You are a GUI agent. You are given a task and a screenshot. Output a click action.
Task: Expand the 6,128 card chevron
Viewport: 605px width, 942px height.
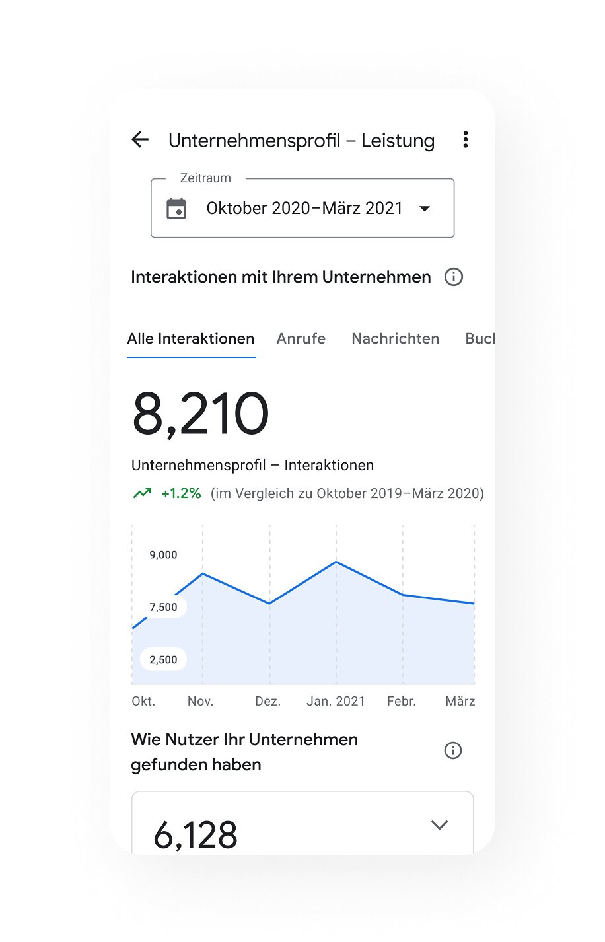[x=439, y=825]
